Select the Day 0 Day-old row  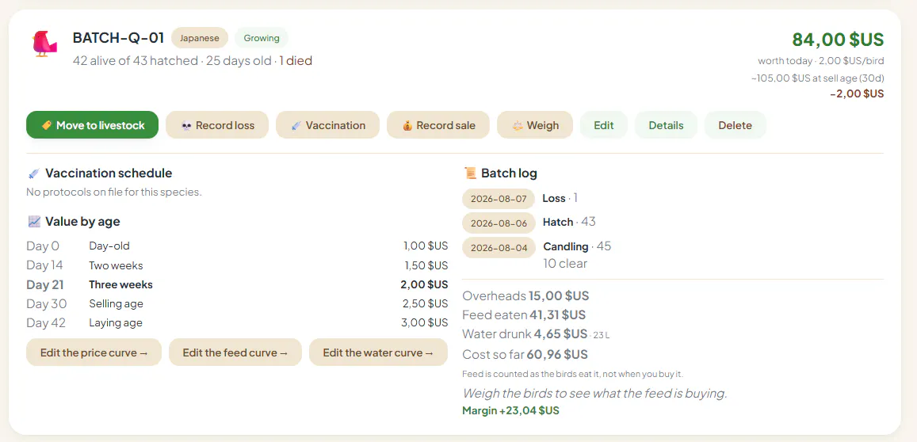point(237,246)
